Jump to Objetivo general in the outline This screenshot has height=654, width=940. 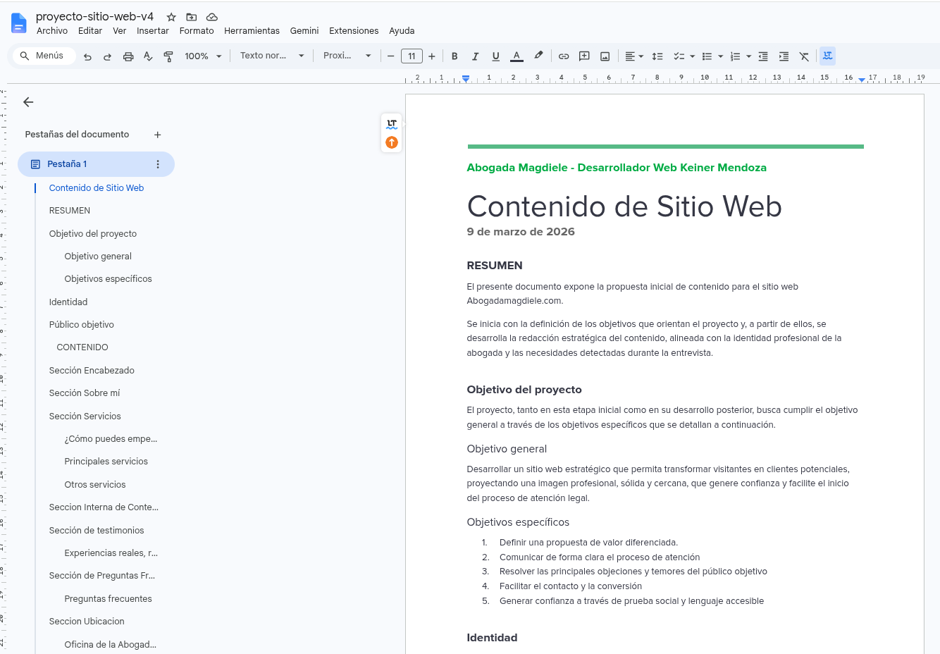pos(98,257)
